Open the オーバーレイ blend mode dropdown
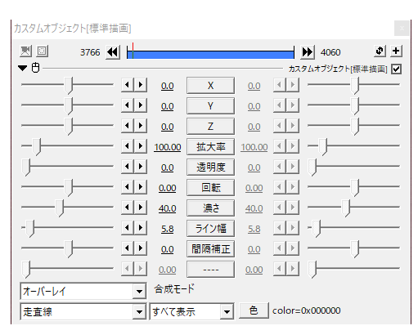The image size is (418, 326). (x=83, y=292)
